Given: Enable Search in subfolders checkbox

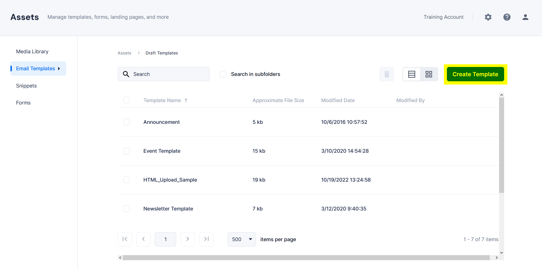Looking at the screenshot, I should pyautogui.click(x=223, y=74).
